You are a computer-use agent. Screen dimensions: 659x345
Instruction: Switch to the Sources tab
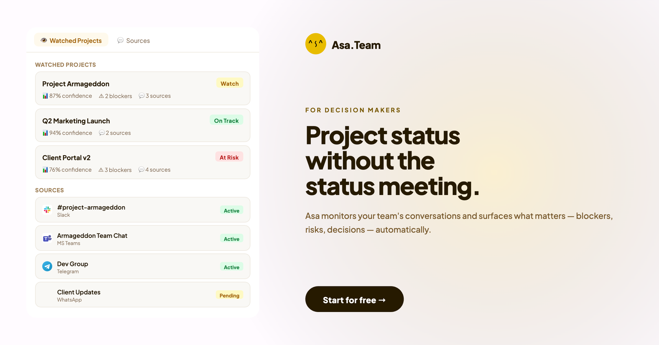134,41
